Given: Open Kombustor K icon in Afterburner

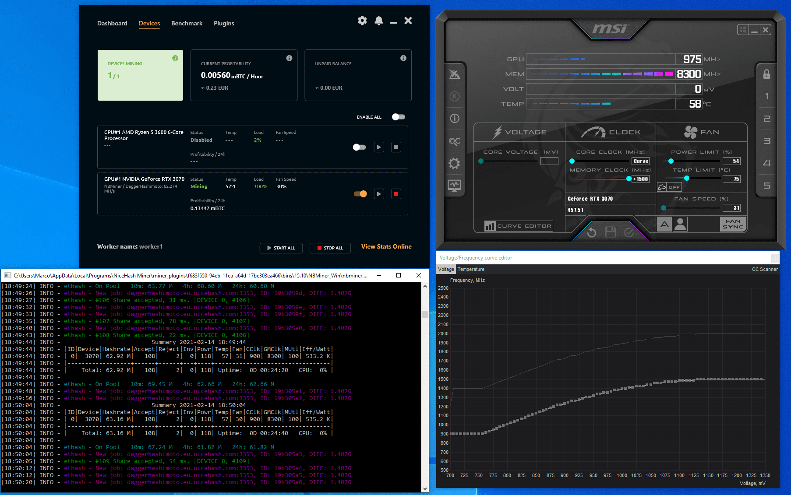Looking at the screenshot, I should click(x=455, y=96).
